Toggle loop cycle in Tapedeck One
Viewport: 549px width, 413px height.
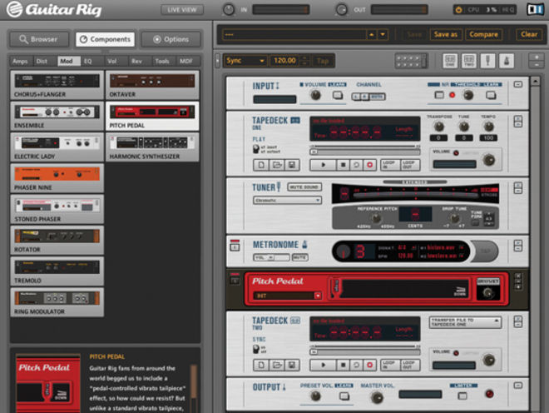click(x=356, y=164)
